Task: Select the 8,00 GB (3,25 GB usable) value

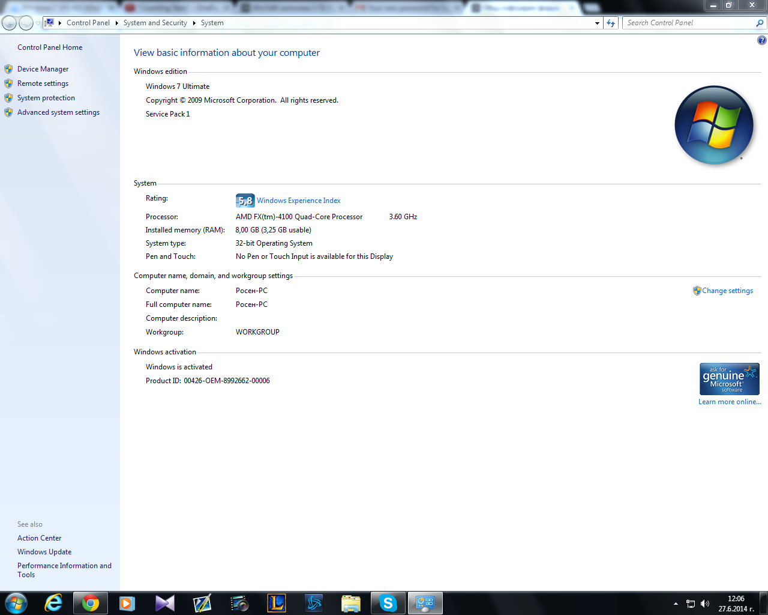Action: coord(274,230)
